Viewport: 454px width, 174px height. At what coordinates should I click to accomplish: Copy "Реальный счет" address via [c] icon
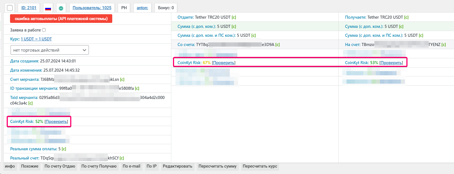122,158
